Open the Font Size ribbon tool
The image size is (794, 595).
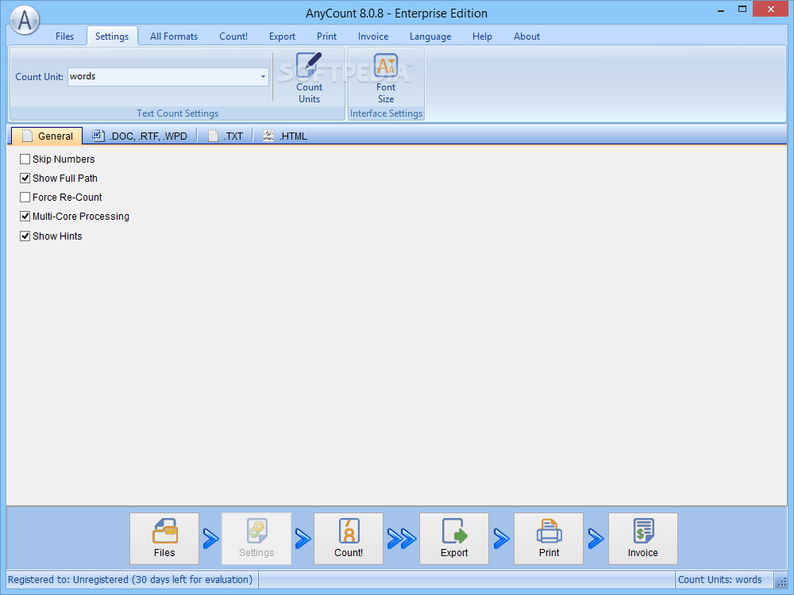pyautogui.click(x=385, y=78)
